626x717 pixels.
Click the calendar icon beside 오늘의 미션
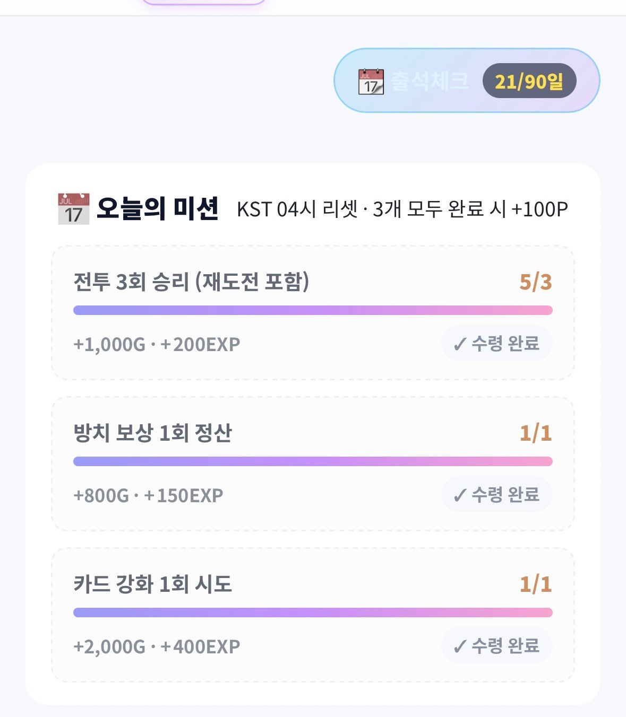[x=73, y=209]
